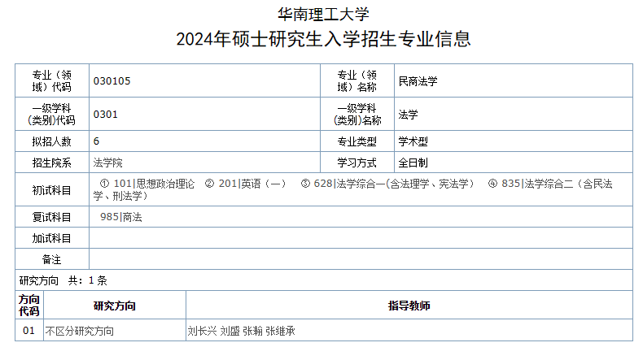Click the empty 备注 value cell
643x347 pixels.
pyautogui.click(x=361, y=259)
